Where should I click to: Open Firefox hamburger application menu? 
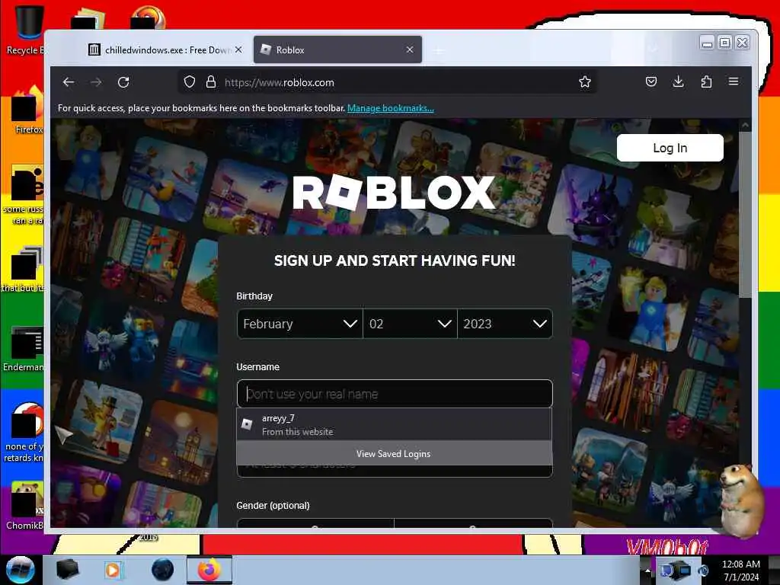click(x=734, y=82)
